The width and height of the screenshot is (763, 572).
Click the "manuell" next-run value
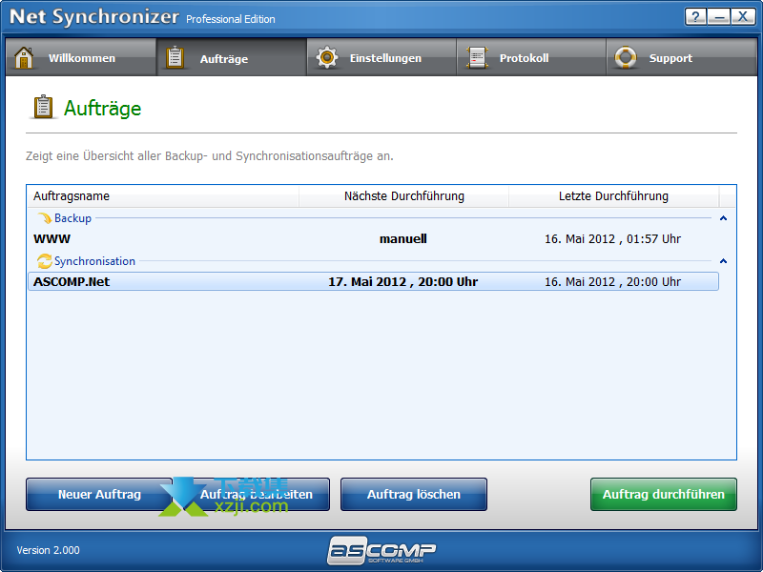click(x=403, y=239)
